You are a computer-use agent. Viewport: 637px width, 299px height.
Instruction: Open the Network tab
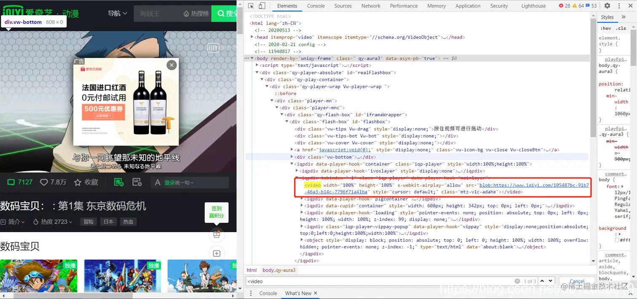(371, 6)
